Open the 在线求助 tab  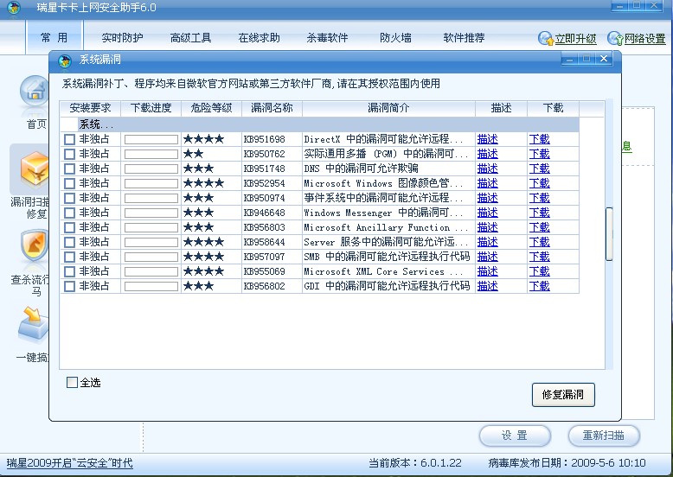259,38
